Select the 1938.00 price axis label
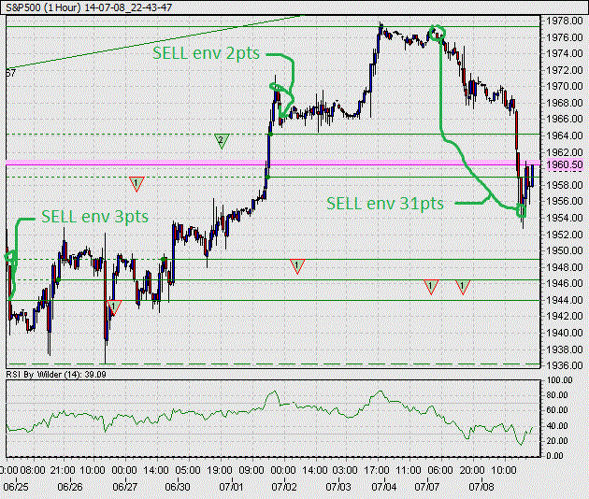This screenshot has width=589, height=499. [x=565, y=349]
